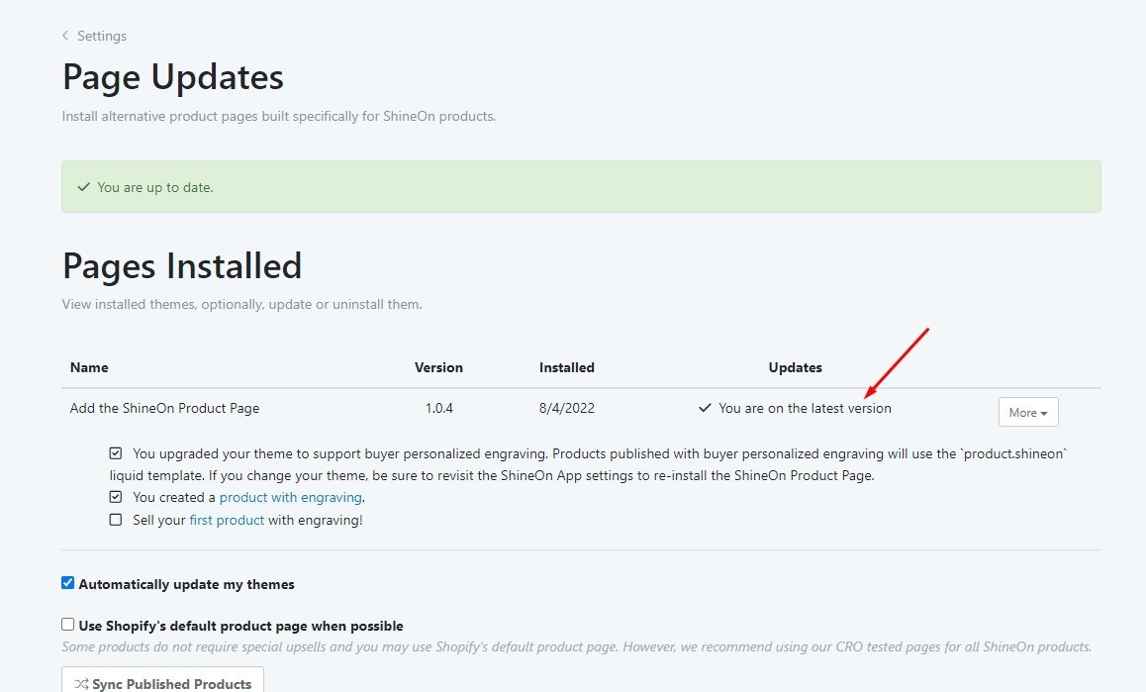
Task: Select the version value 1.0.4
Action: 439,408
